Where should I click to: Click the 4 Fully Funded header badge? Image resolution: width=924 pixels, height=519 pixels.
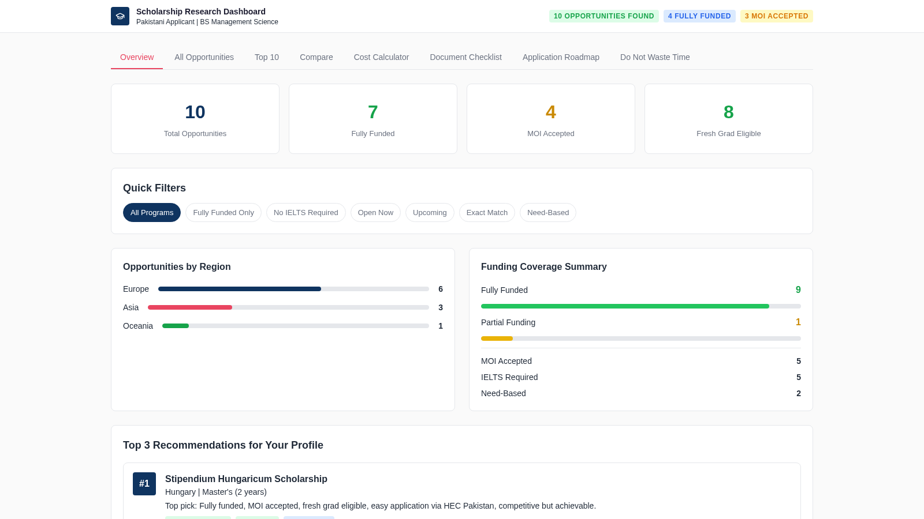click(x=699, y=16)
